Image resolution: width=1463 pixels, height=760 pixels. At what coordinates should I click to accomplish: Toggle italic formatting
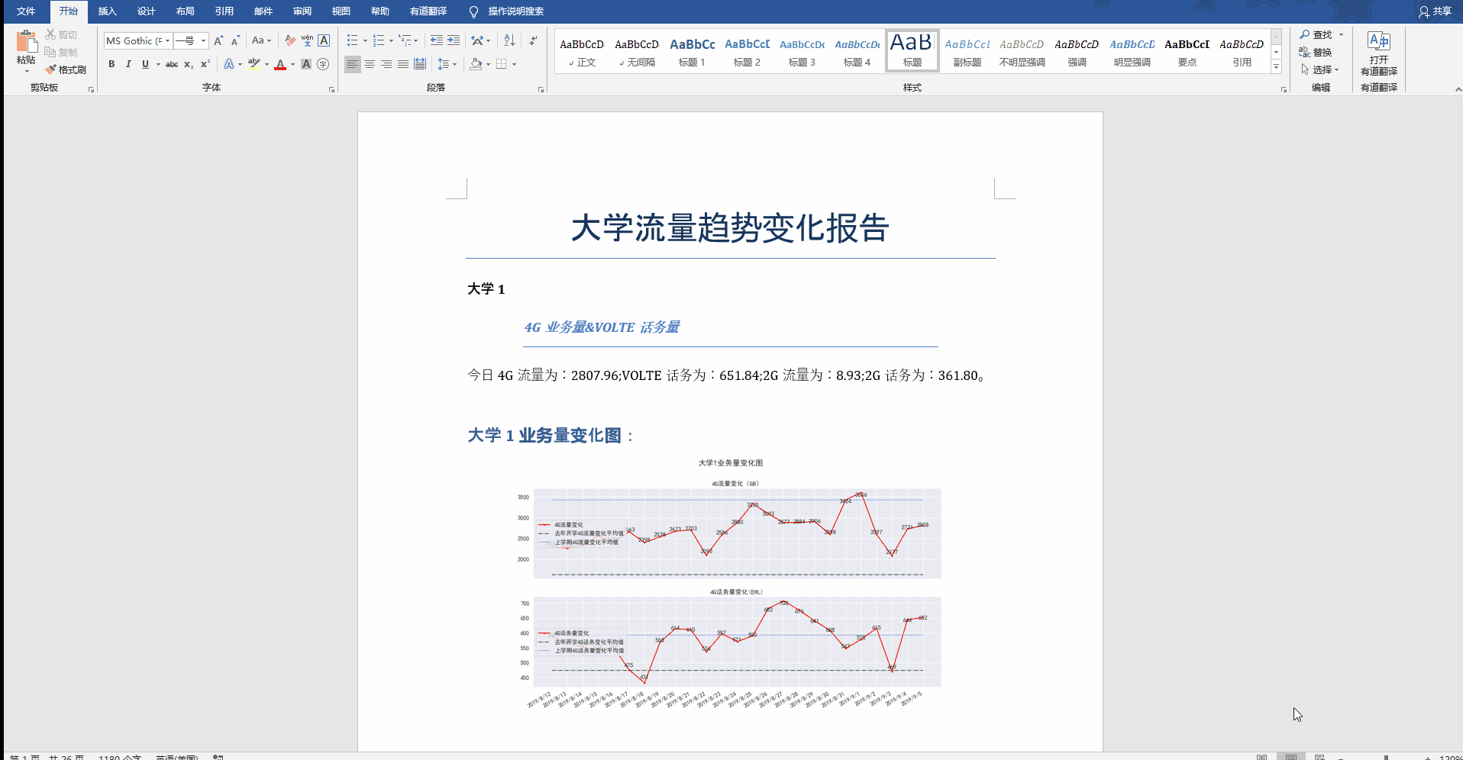coord(128,64)
